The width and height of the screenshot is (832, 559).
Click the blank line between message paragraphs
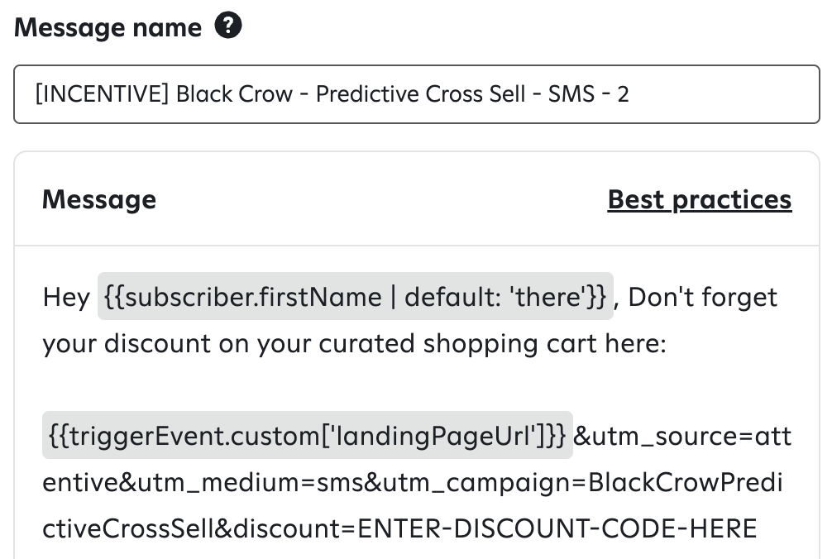417,389
